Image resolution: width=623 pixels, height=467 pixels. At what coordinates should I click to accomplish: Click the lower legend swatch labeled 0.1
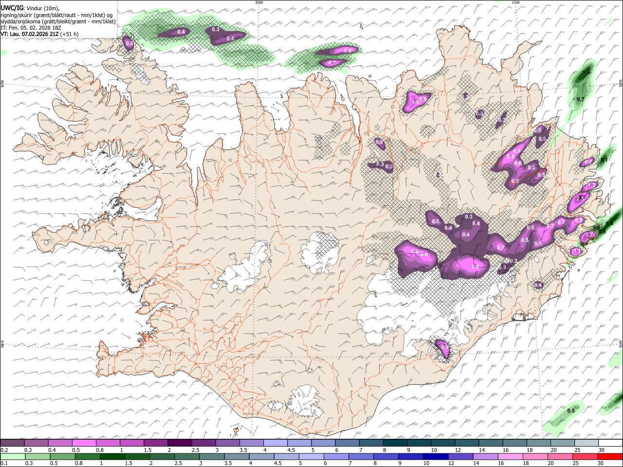click(13, 456)
